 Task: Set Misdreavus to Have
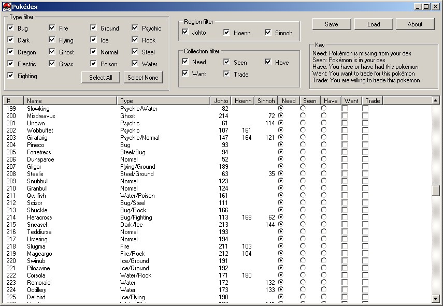[323, 115]
